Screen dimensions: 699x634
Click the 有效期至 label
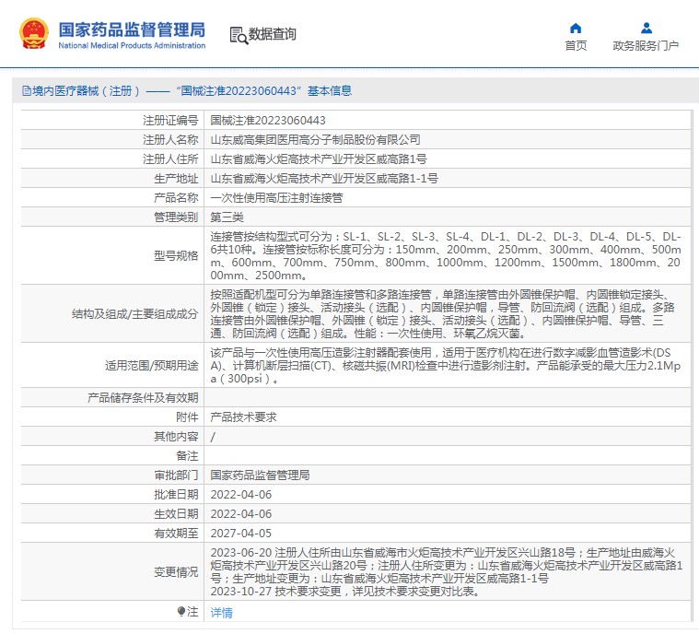176,534
